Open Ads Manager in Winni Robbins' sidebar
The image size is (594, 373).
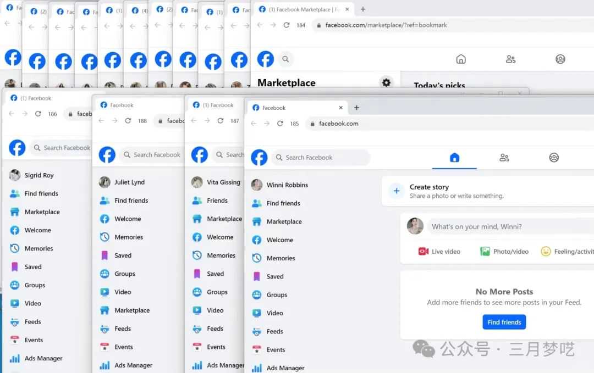point(278,368)
